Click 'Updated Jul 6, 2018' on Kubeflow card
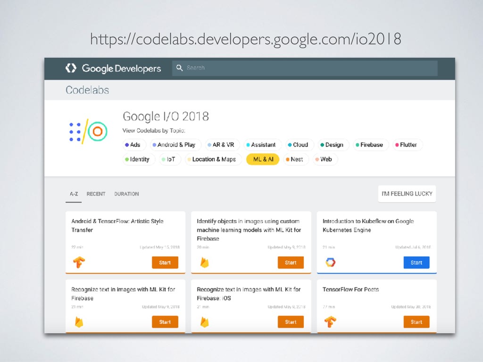 pos(413,247)
